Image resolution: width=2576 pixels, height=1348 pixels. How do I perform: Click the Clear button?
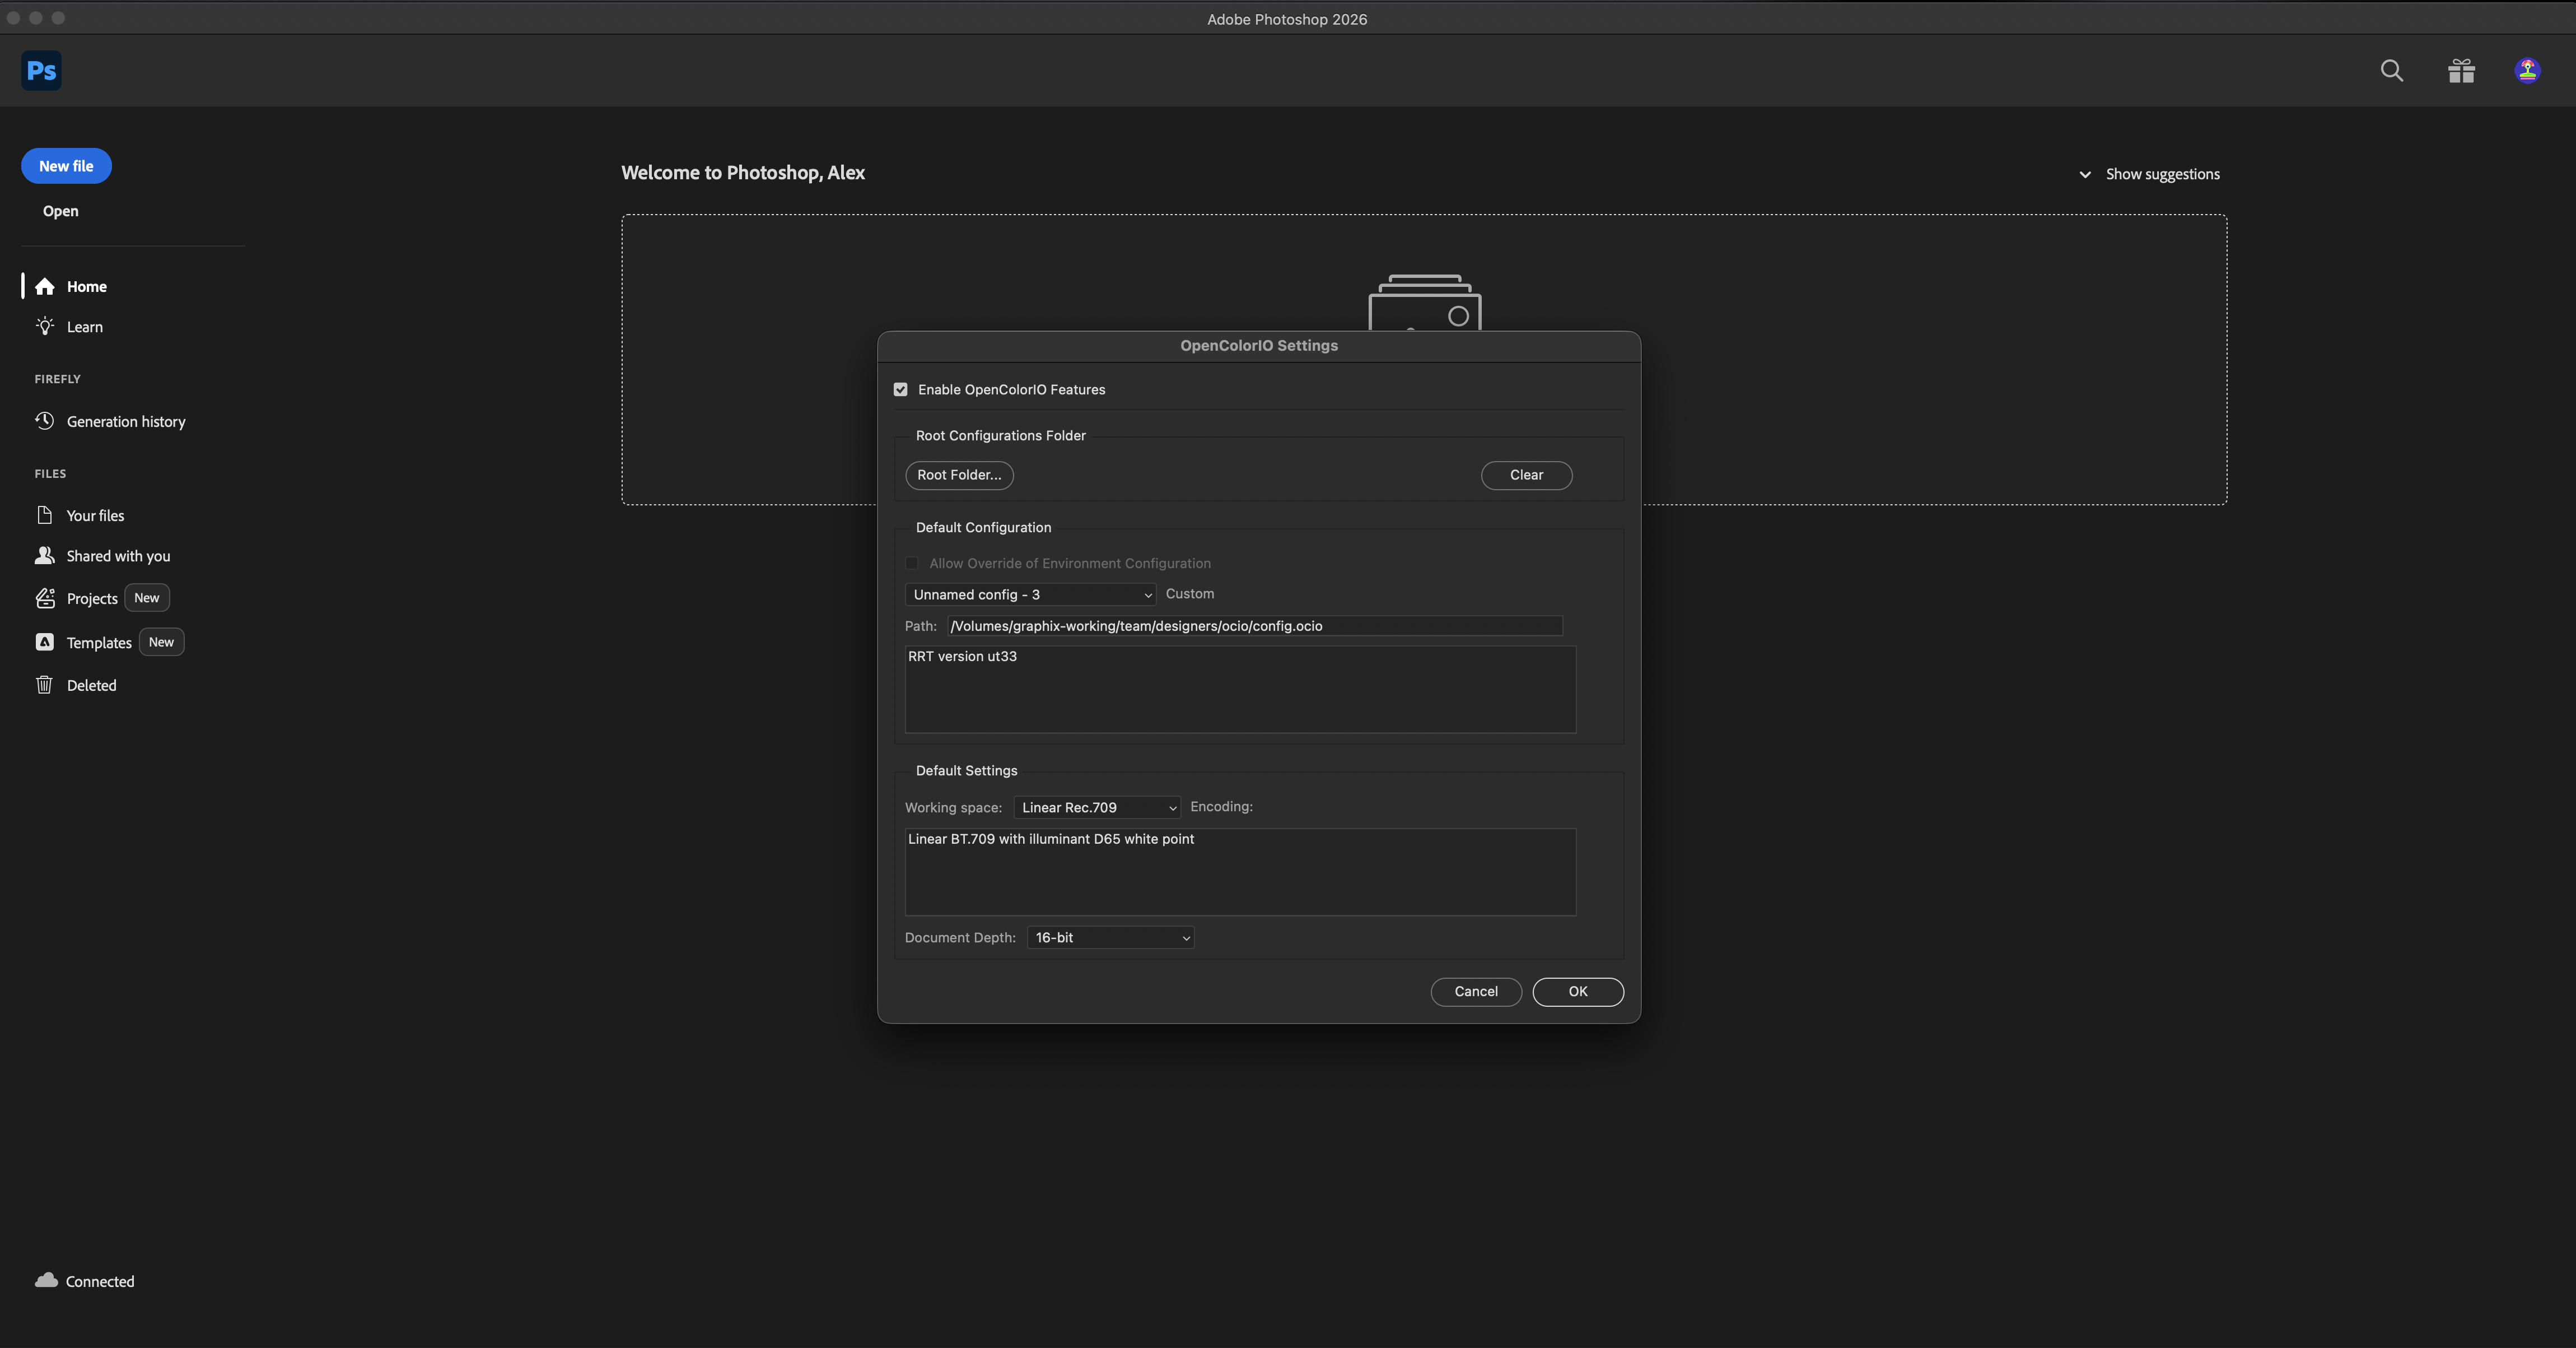point(1526,475)
